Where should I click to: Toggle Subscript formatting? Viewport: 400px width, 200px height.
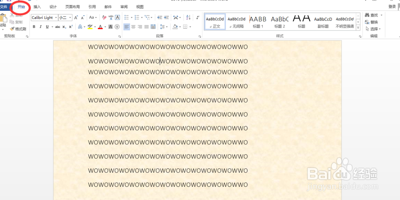point(64,27)
